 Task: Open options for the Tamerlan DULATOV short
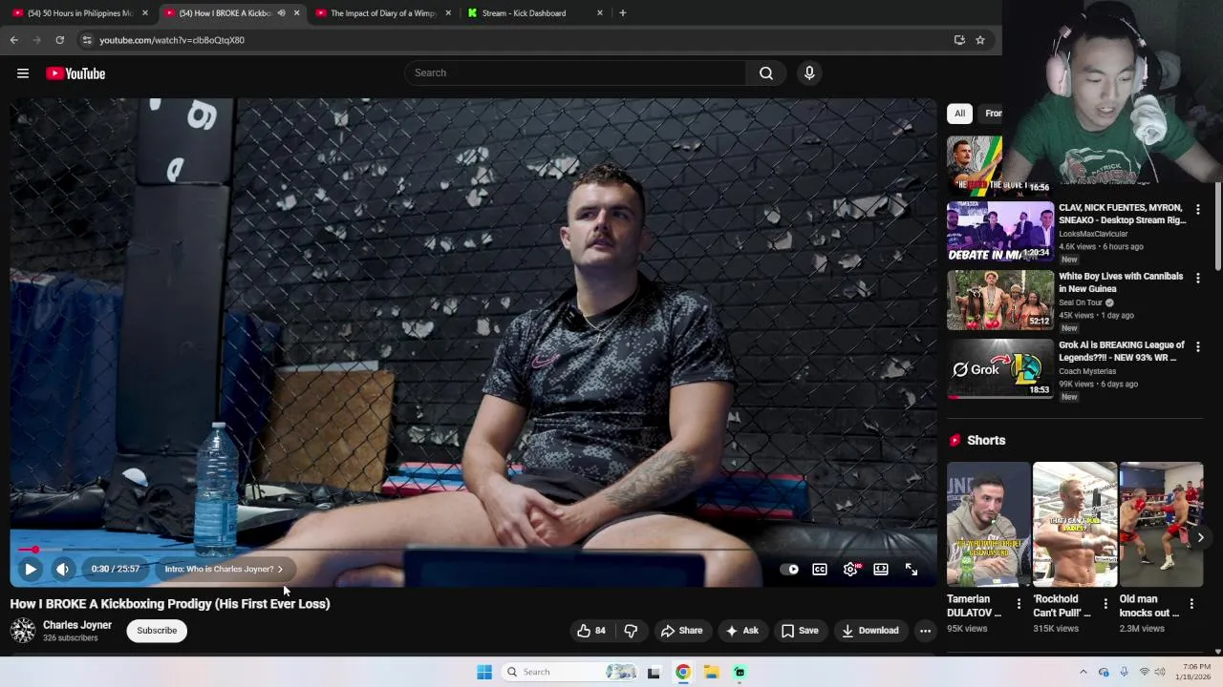pyautogui.click(x=1019, y=604)
